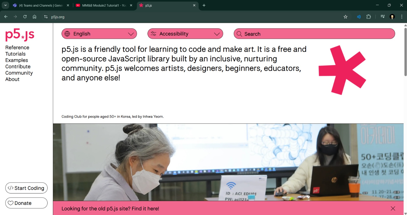Open a new browser tab
This screenshot has width=407, height=215.
point(204,5)
